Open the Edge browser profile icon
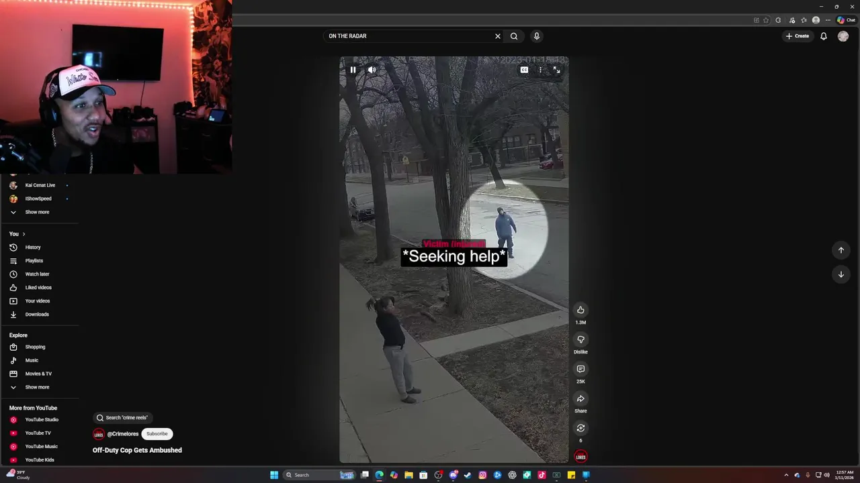 pos(816,20)
